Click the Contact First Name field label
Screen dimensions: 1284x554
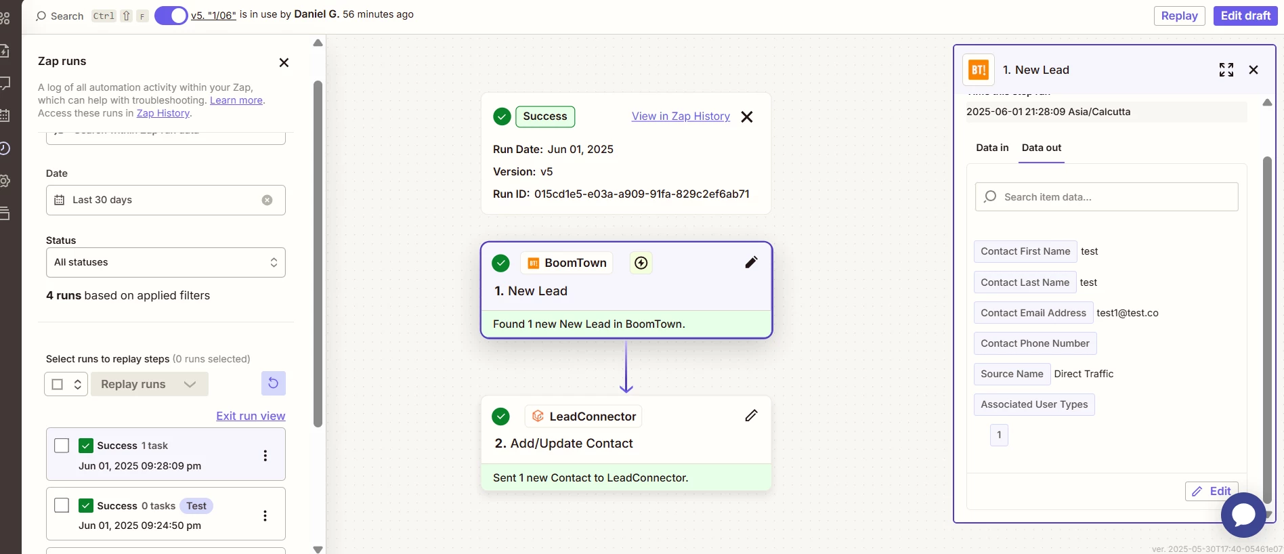pyautogui.click(x=1025, y=251)
